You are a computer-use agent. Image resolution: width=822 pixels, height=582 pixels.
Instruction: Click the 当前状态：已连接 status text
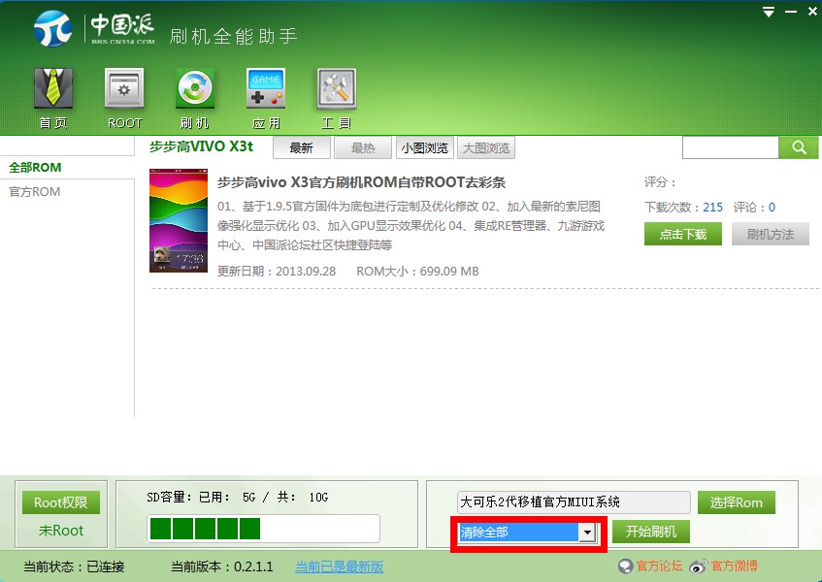(x=74, y=566)
